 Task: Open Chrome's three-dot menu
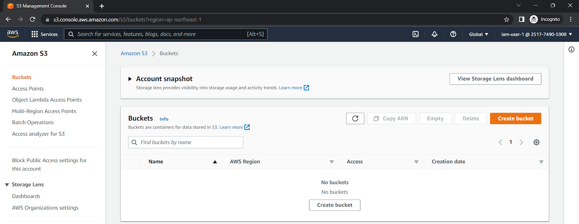point(571,20)
